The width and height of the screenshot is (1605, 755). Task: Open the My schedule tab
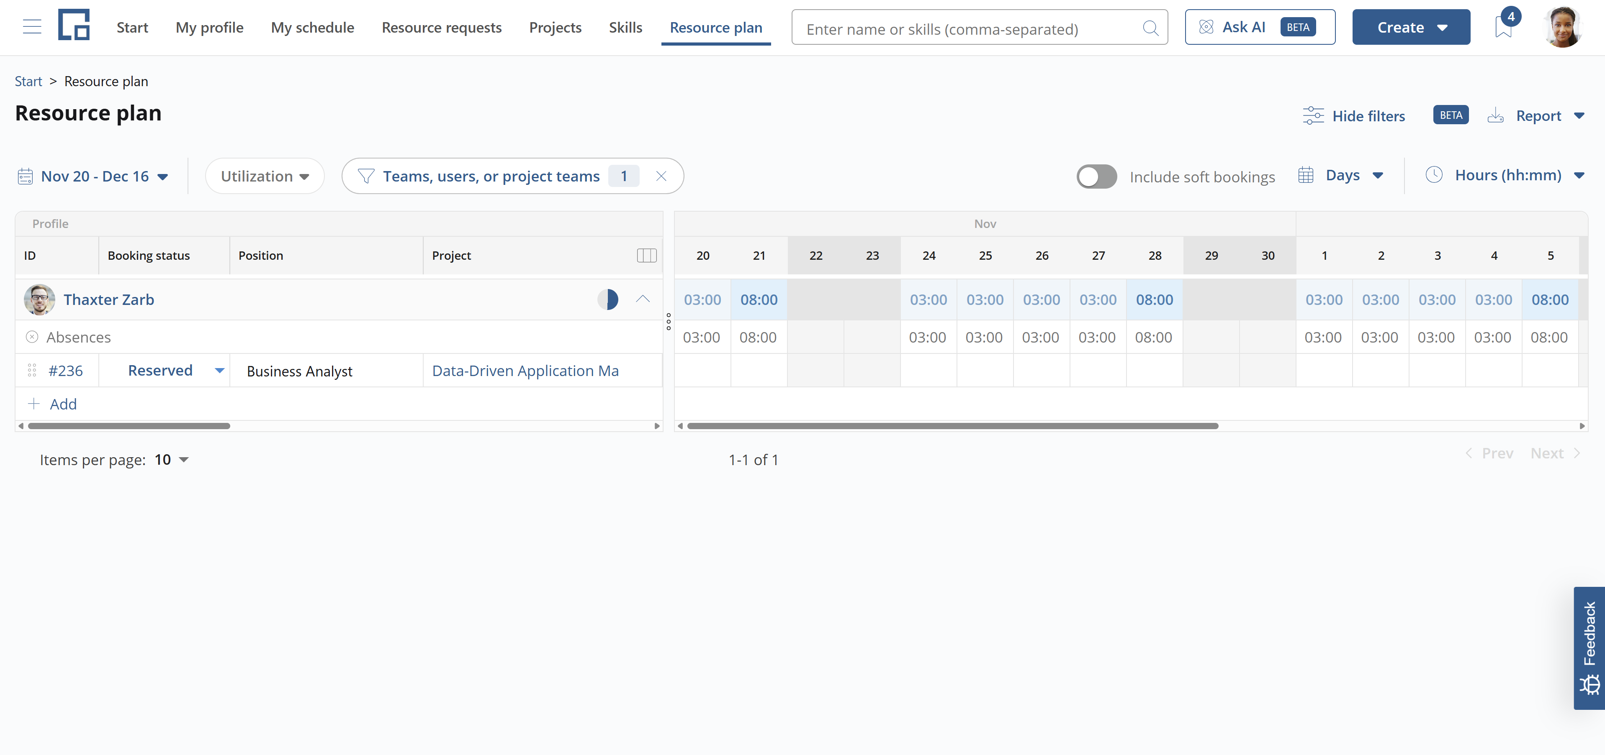pos(312,27)
